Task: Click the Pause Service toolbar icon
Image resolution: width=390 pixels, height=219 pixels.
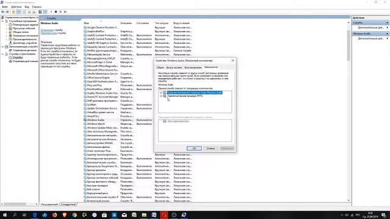Action: click(60, 12)
